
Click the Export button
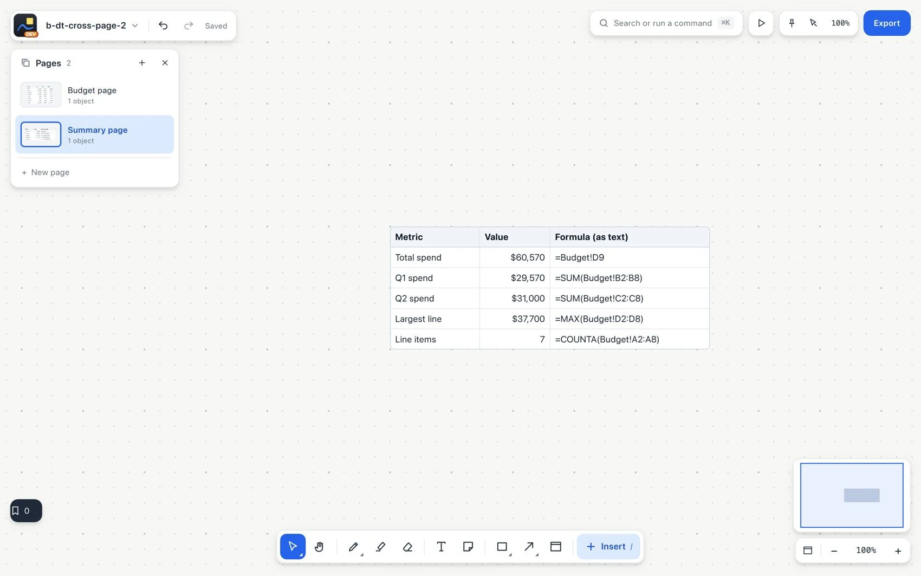(x=887, y=23)
